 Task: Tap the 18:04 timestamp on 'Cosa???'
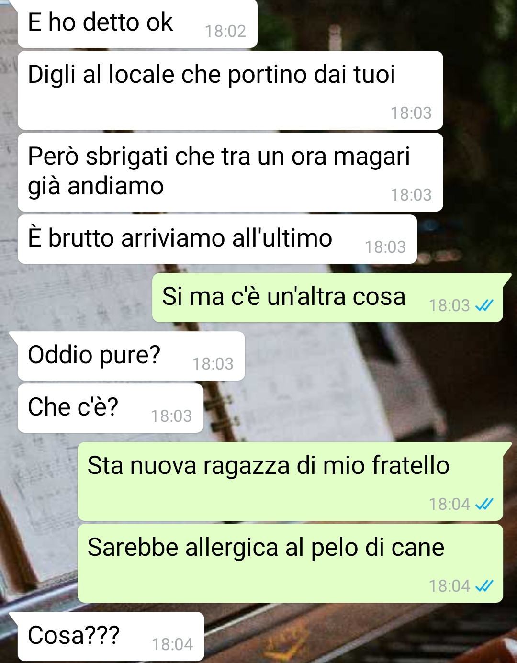[172, 644]
